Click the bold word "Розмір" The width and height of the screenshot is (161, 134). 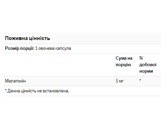(x=12, y=49)
